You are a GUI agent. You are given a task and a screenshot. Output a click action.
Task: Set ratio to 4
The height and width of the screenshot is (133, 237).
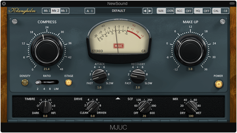pos(44,89)
